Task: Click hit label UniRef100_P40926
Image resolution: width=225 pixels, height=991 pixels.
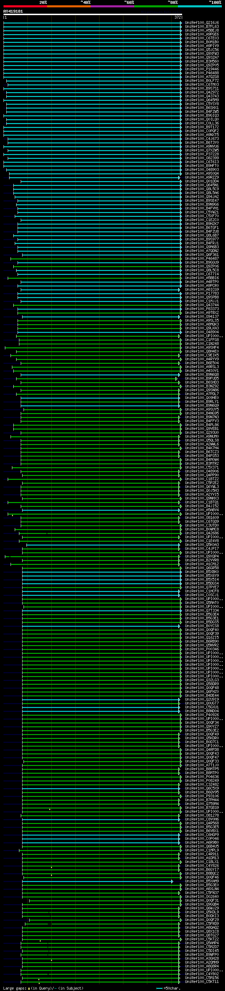Action: pos(202,715)
